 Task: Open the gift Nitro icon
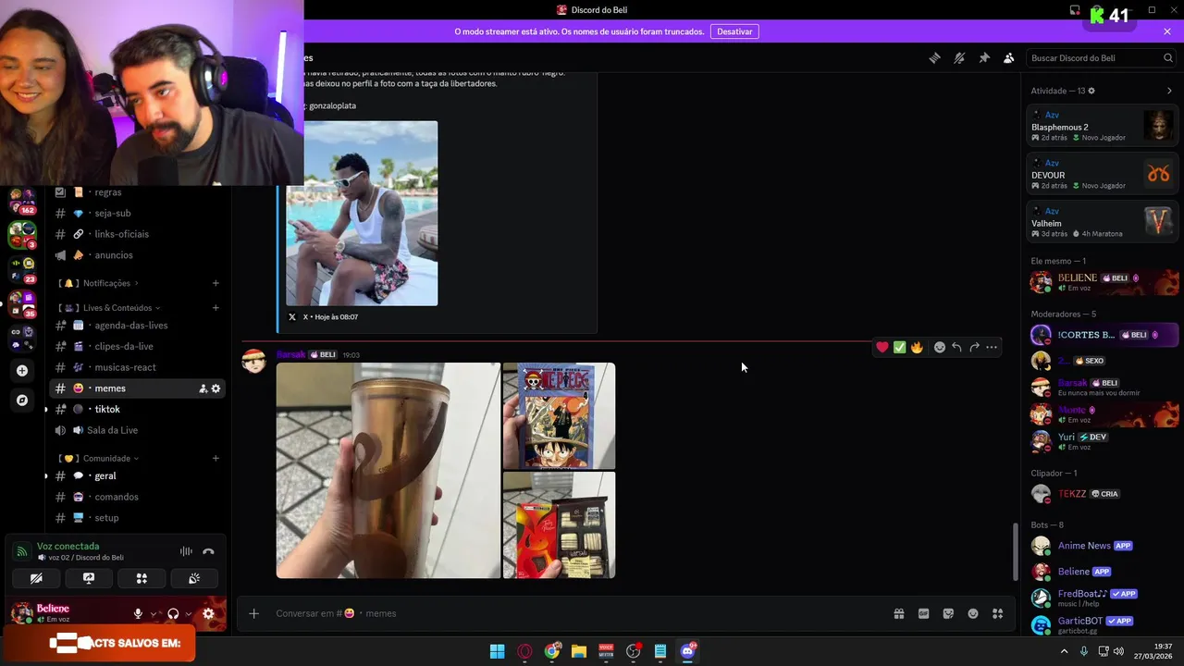(898, 613)
